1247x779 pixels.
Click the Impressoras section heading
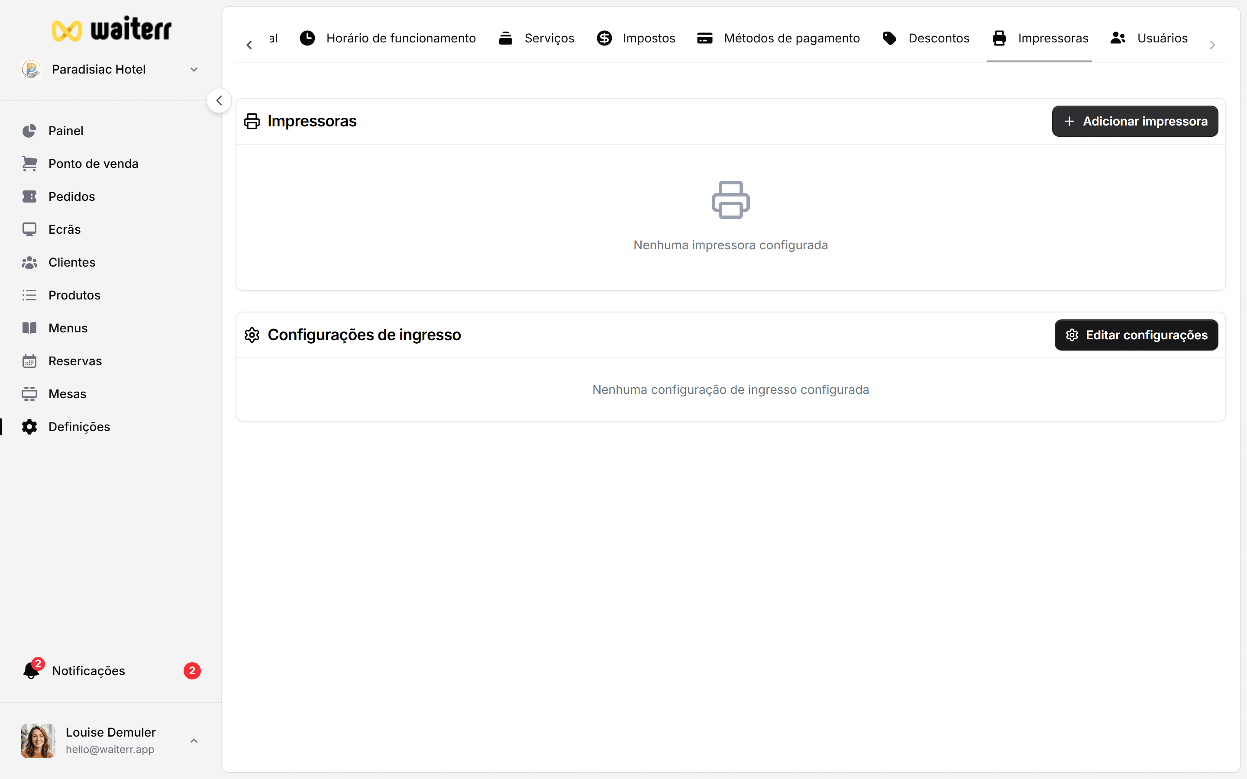(x=312, y=121)
